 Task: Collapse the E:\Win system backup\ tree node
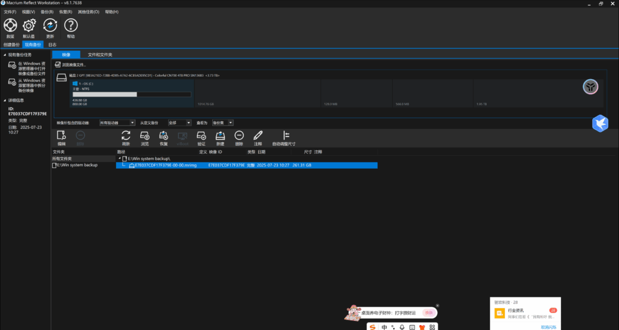[120, 158]
